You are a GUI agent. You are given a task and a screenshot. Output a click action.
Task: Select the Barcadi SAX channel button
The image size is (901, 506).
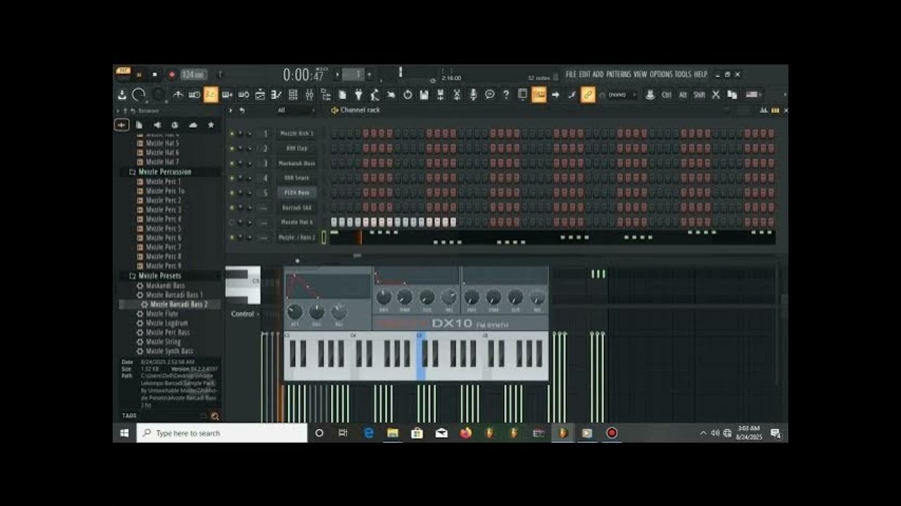297,207
